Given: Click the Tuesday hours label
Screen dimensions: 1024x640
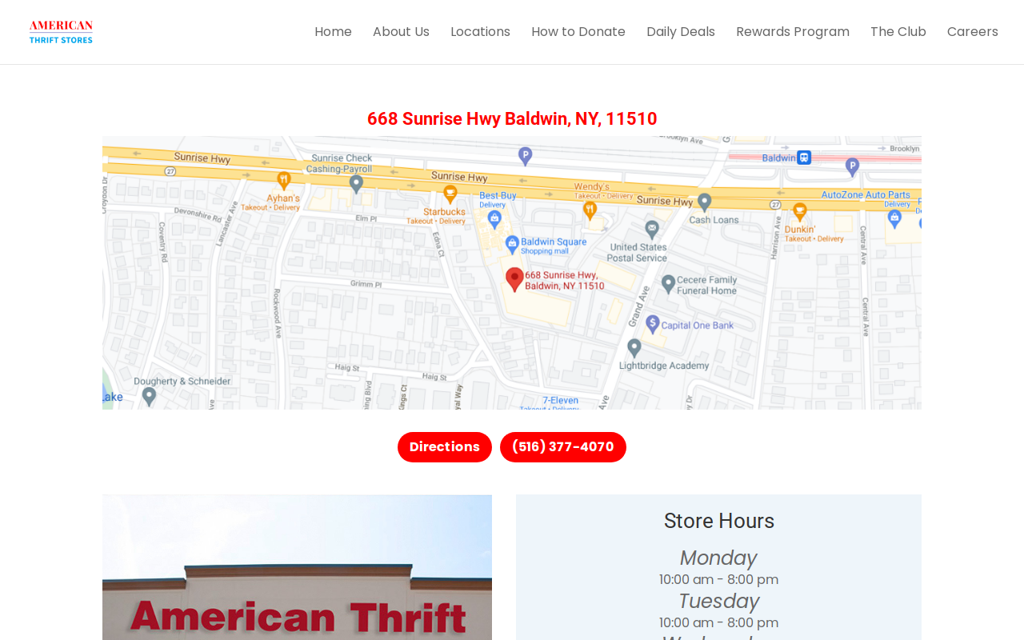Looking at the screenshot, I should [x=718, y=601].
